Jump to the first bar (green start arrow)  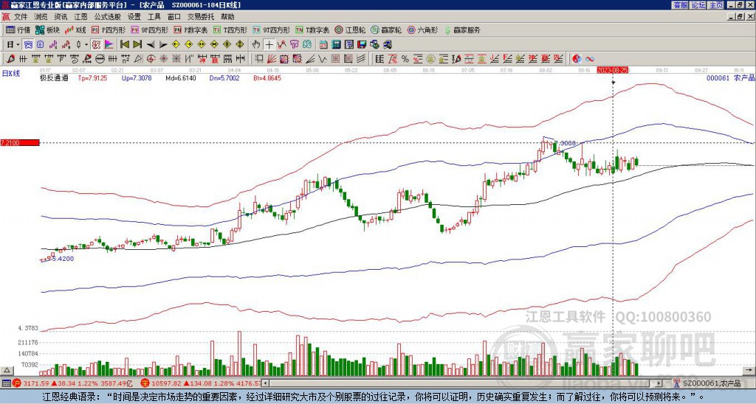click(124, 45)
